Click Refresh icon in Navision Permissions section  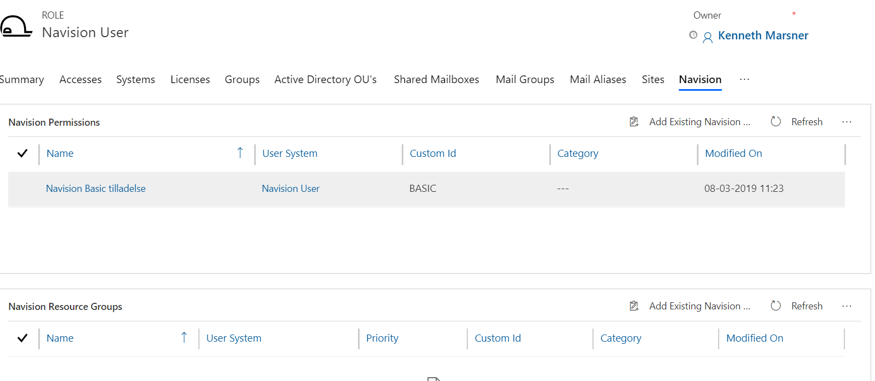pyautogui.click(x=776, y=122)
